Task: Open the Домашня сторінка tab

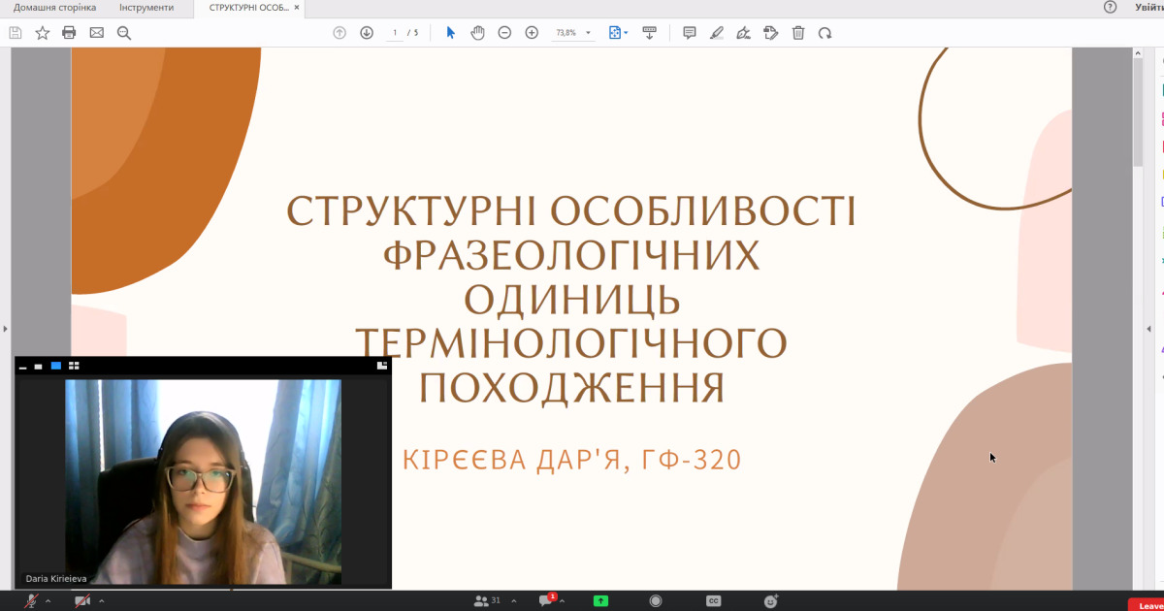Action: coord(54,8)
